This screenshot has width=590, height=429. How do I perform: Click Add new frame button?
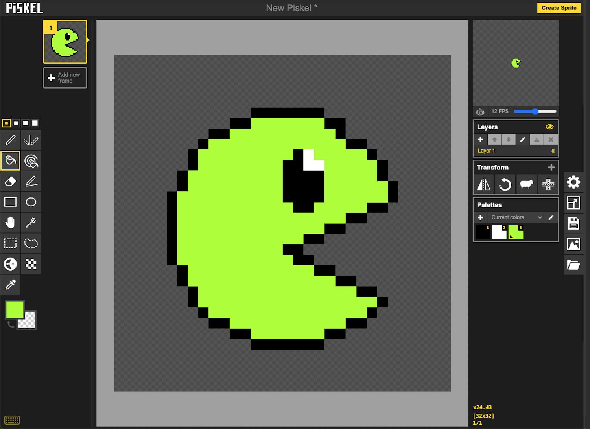65,78
